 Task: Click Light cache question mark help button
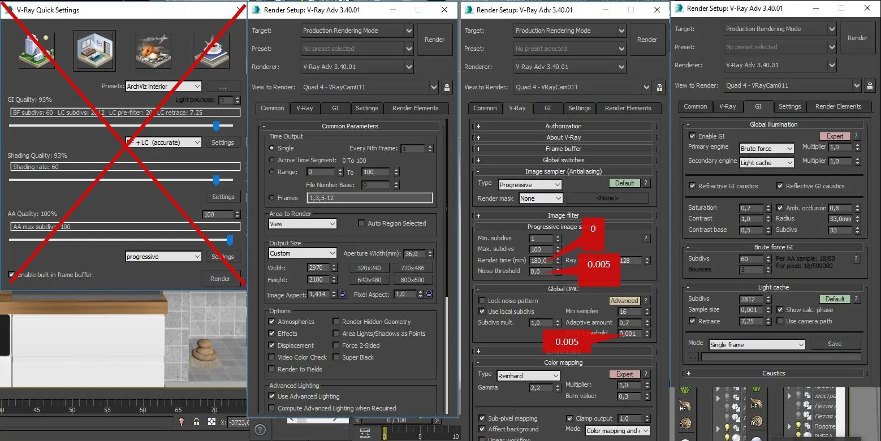[857, 299]
